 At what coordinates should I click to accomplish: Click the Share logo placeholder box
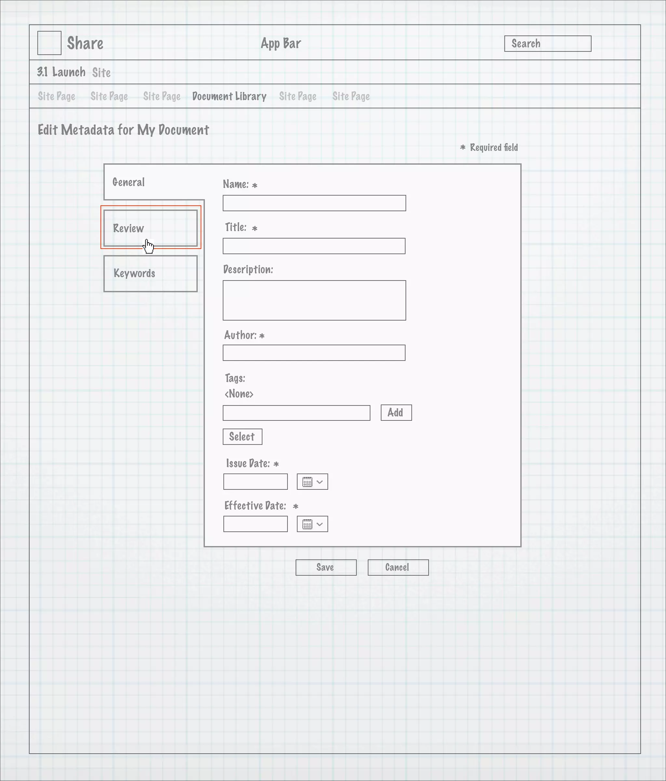click(x=49, y=43)
